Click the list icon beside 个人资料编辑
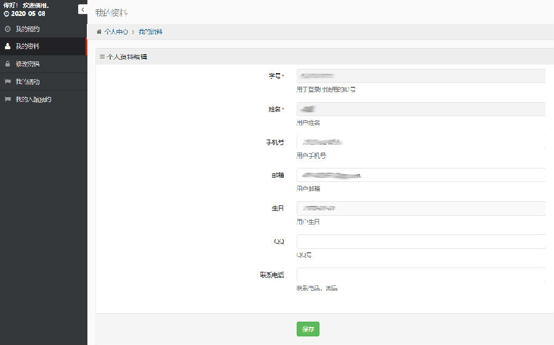Image resolution: width=554 pixels, height=345 pixels. [102, 57]
